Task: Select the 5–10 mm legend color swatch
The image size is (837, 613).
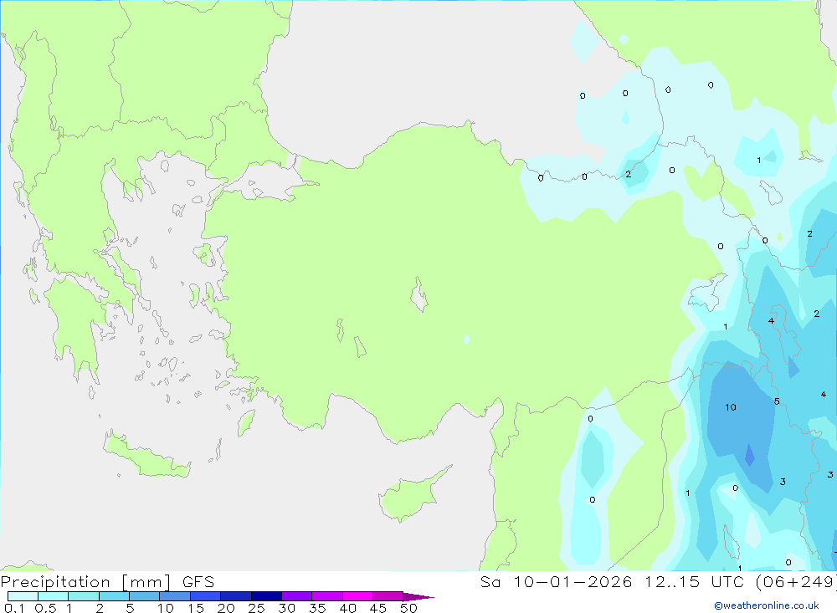Action: point(145,596)
